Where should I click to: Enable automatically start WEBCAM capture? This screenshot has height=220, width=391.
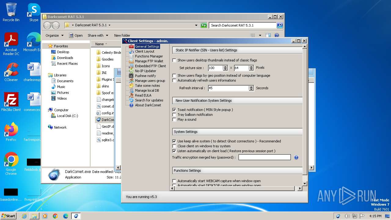(x=174, y=181)
